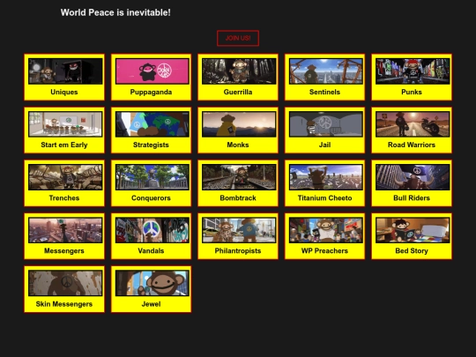
Task: Select the Strategists label text
Action: 151,145
